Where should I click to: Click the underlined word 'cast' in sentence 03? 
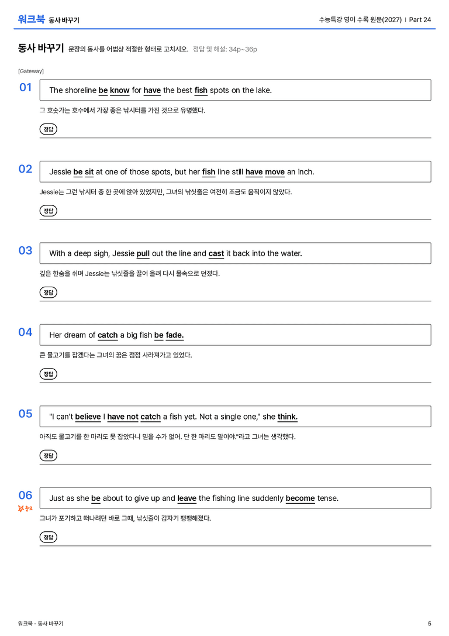(216, 253)
